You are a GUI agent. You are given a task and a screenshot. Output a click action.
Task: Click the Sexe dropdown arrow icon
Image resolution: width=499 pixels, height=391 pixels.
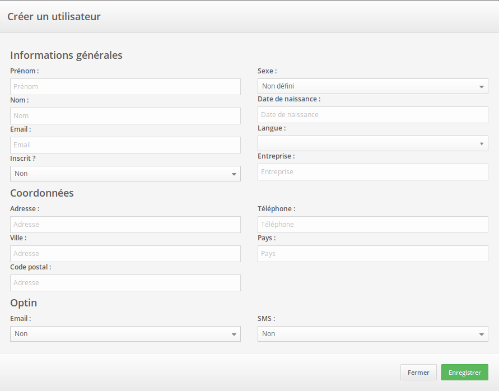coord(482,87)
